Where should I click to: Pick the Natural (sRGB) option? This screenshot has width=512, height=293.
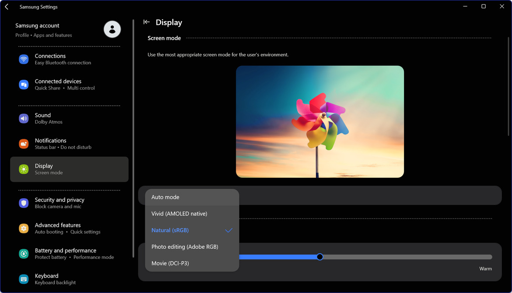(x=192, y=230)
